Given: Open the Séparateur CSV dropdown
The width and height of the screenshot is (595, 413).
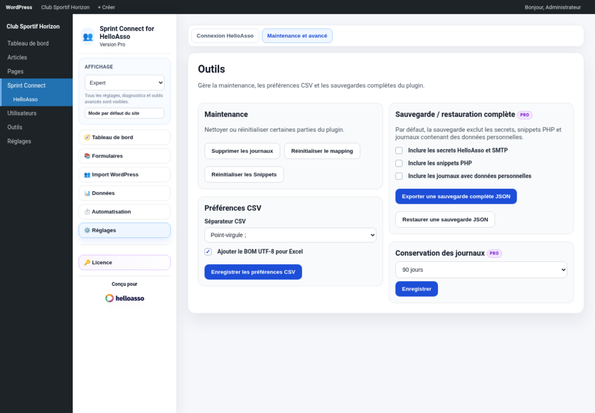Looking at the screenshot, I should click(x=291, y=235).
